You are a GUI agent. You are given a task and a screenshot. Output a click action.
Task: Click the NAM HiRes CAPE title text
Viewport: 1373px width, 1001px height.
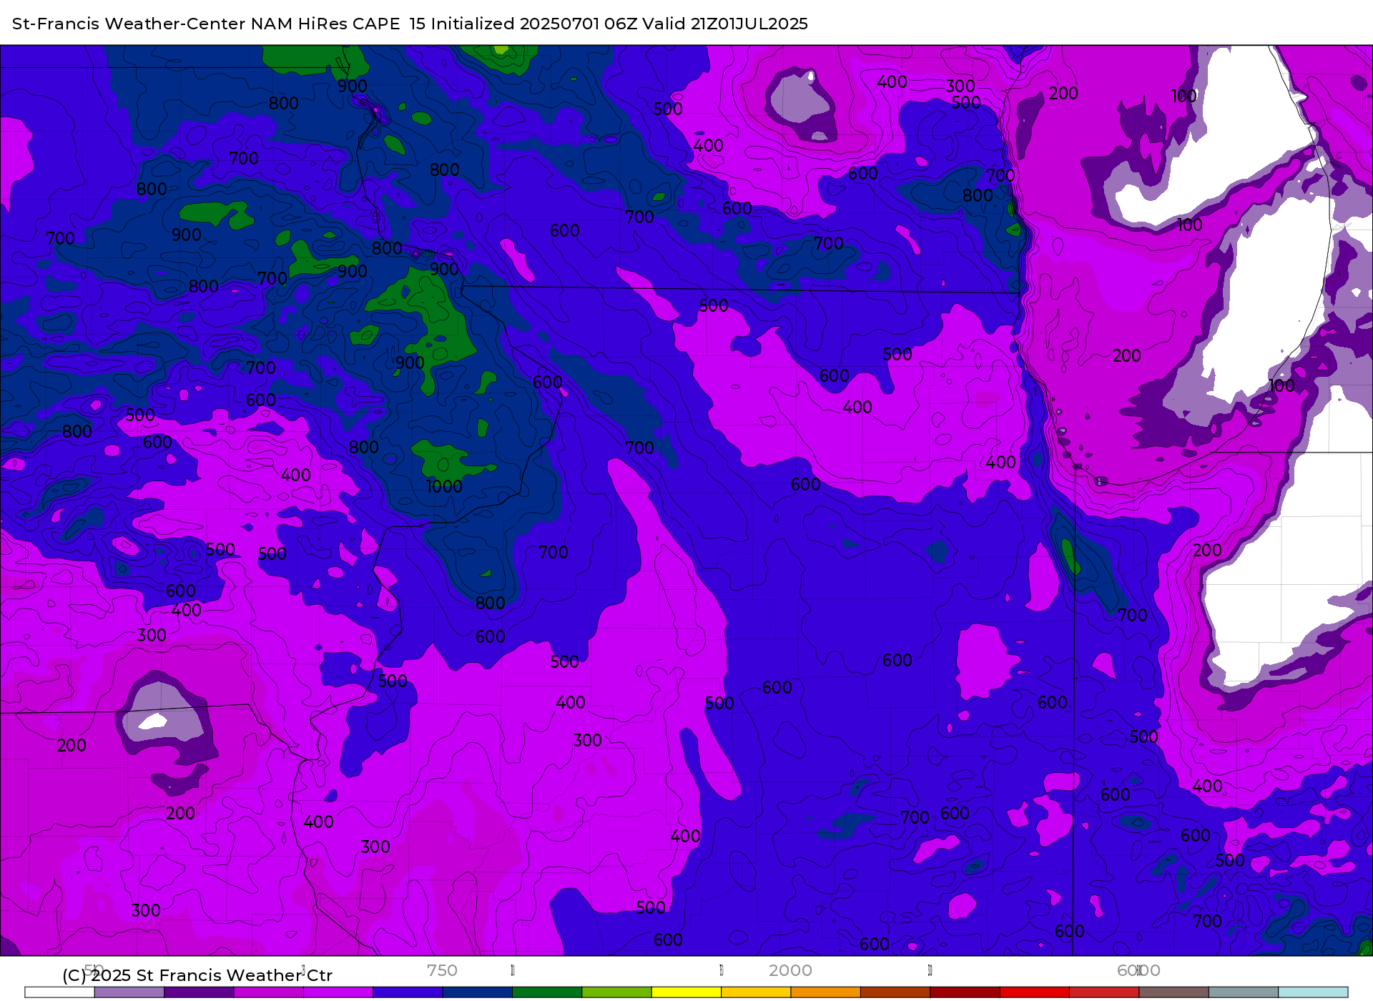coord(325,24)
